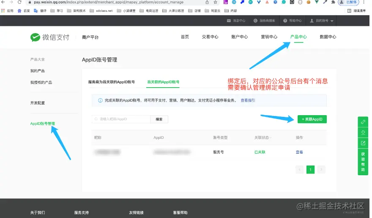This screenshot has width=372, height=218.
Task: Open 我授权的产品 in the sidebar
Action: click(x=41, y=83)
